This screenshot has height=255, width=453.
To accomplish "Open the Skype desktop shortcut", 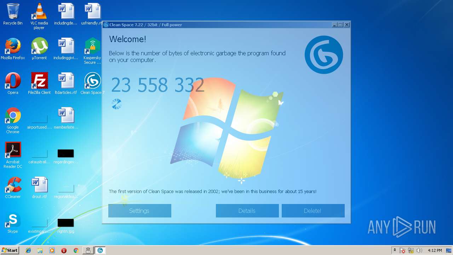I will coord(13,222).
